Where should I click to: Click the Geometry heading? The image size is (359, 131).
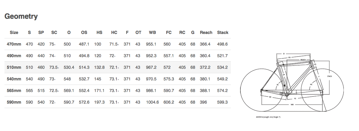point(21,16)
